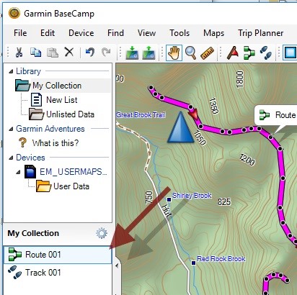Open the My Collection options gear
This screenshot has width=297, height=295.
[102, 233]
